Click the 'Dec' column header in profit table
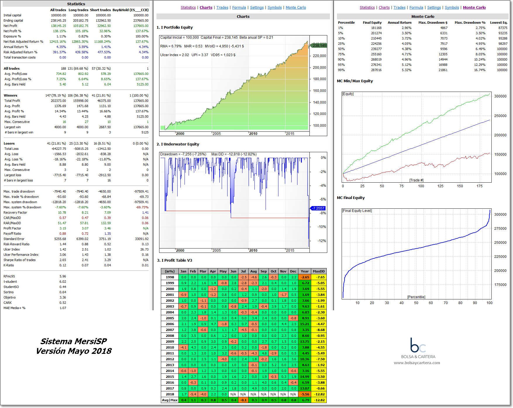 coord(293,271)
